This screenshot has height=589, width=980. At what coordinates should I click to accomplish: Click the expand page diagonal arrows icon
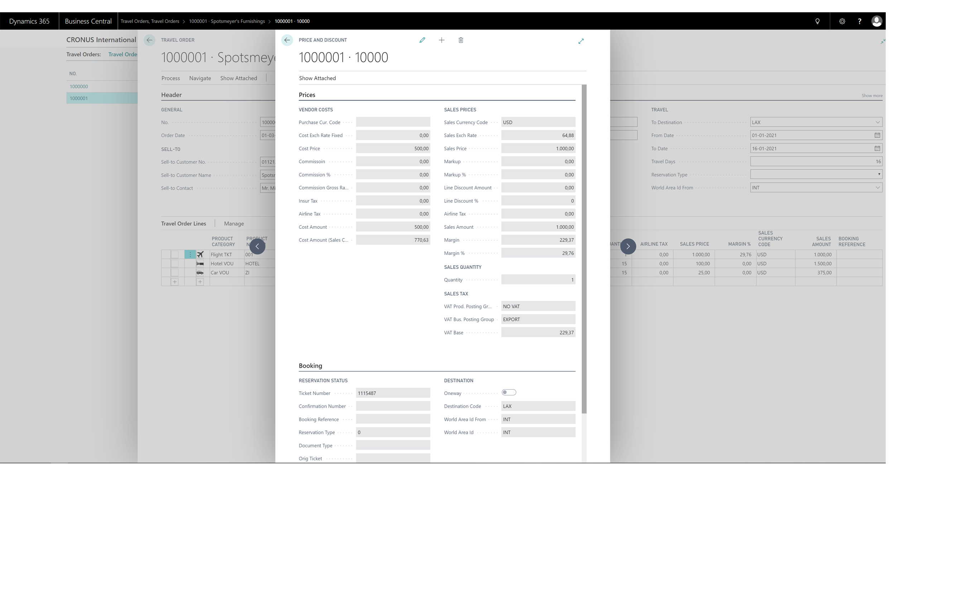(x=581, y=41)
